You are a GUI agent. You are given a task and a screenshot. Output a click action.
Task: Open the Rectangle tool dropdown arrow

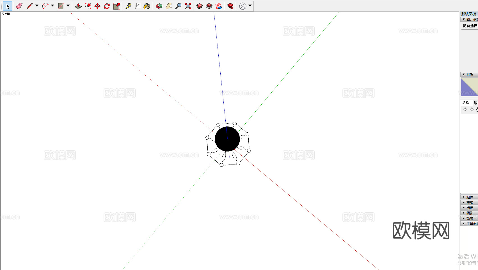tap(68, 6)
